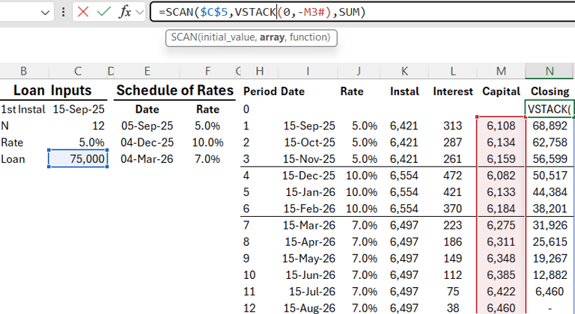Image resolution: width=575 pixels, height=314 pixels.
Task: Click SCAN function name in tooltip
Action: (183, 37)
